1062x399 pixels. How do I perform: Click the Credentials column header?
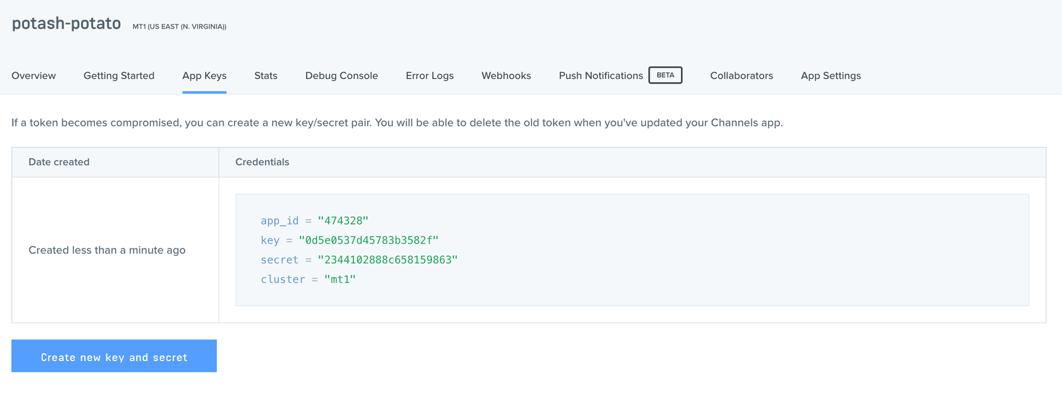tap(262, 162)
